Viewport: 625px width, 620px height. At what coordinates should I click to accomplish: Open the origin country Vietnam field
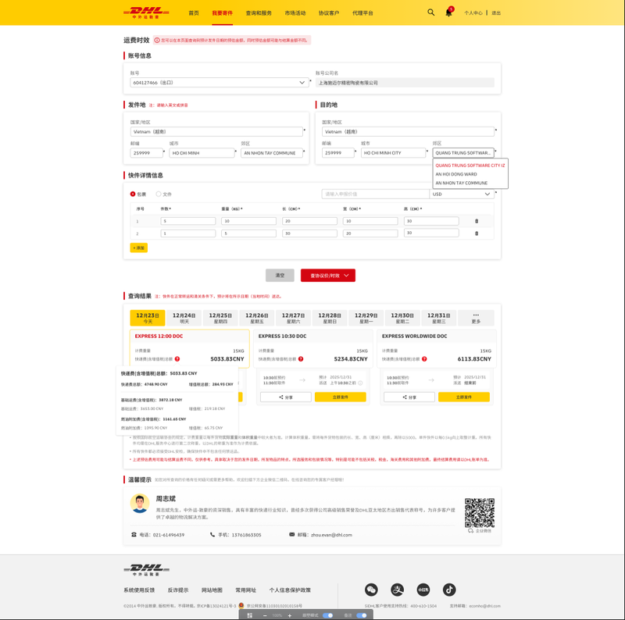[x=216, y=131]
